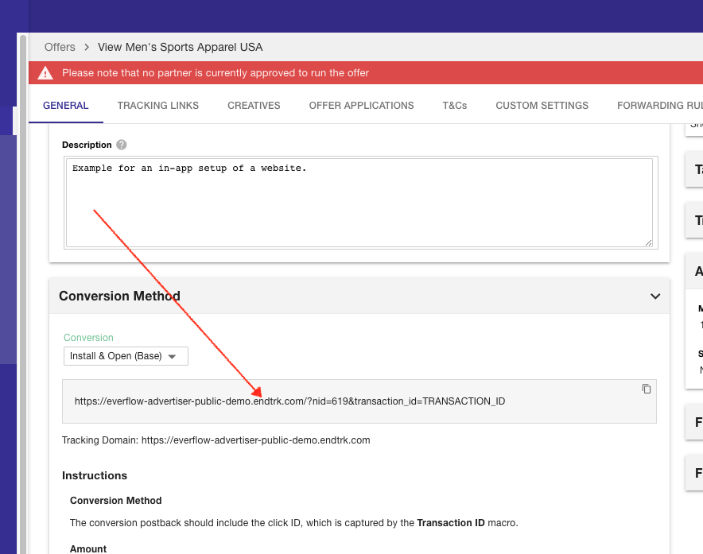Select the T&Cs tab
Screen dimensions: 703x554
point(455,106)
